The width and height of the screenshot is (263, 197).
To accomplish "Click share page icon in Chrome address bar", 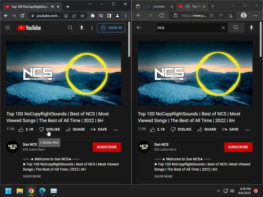I will click(74, 16).
